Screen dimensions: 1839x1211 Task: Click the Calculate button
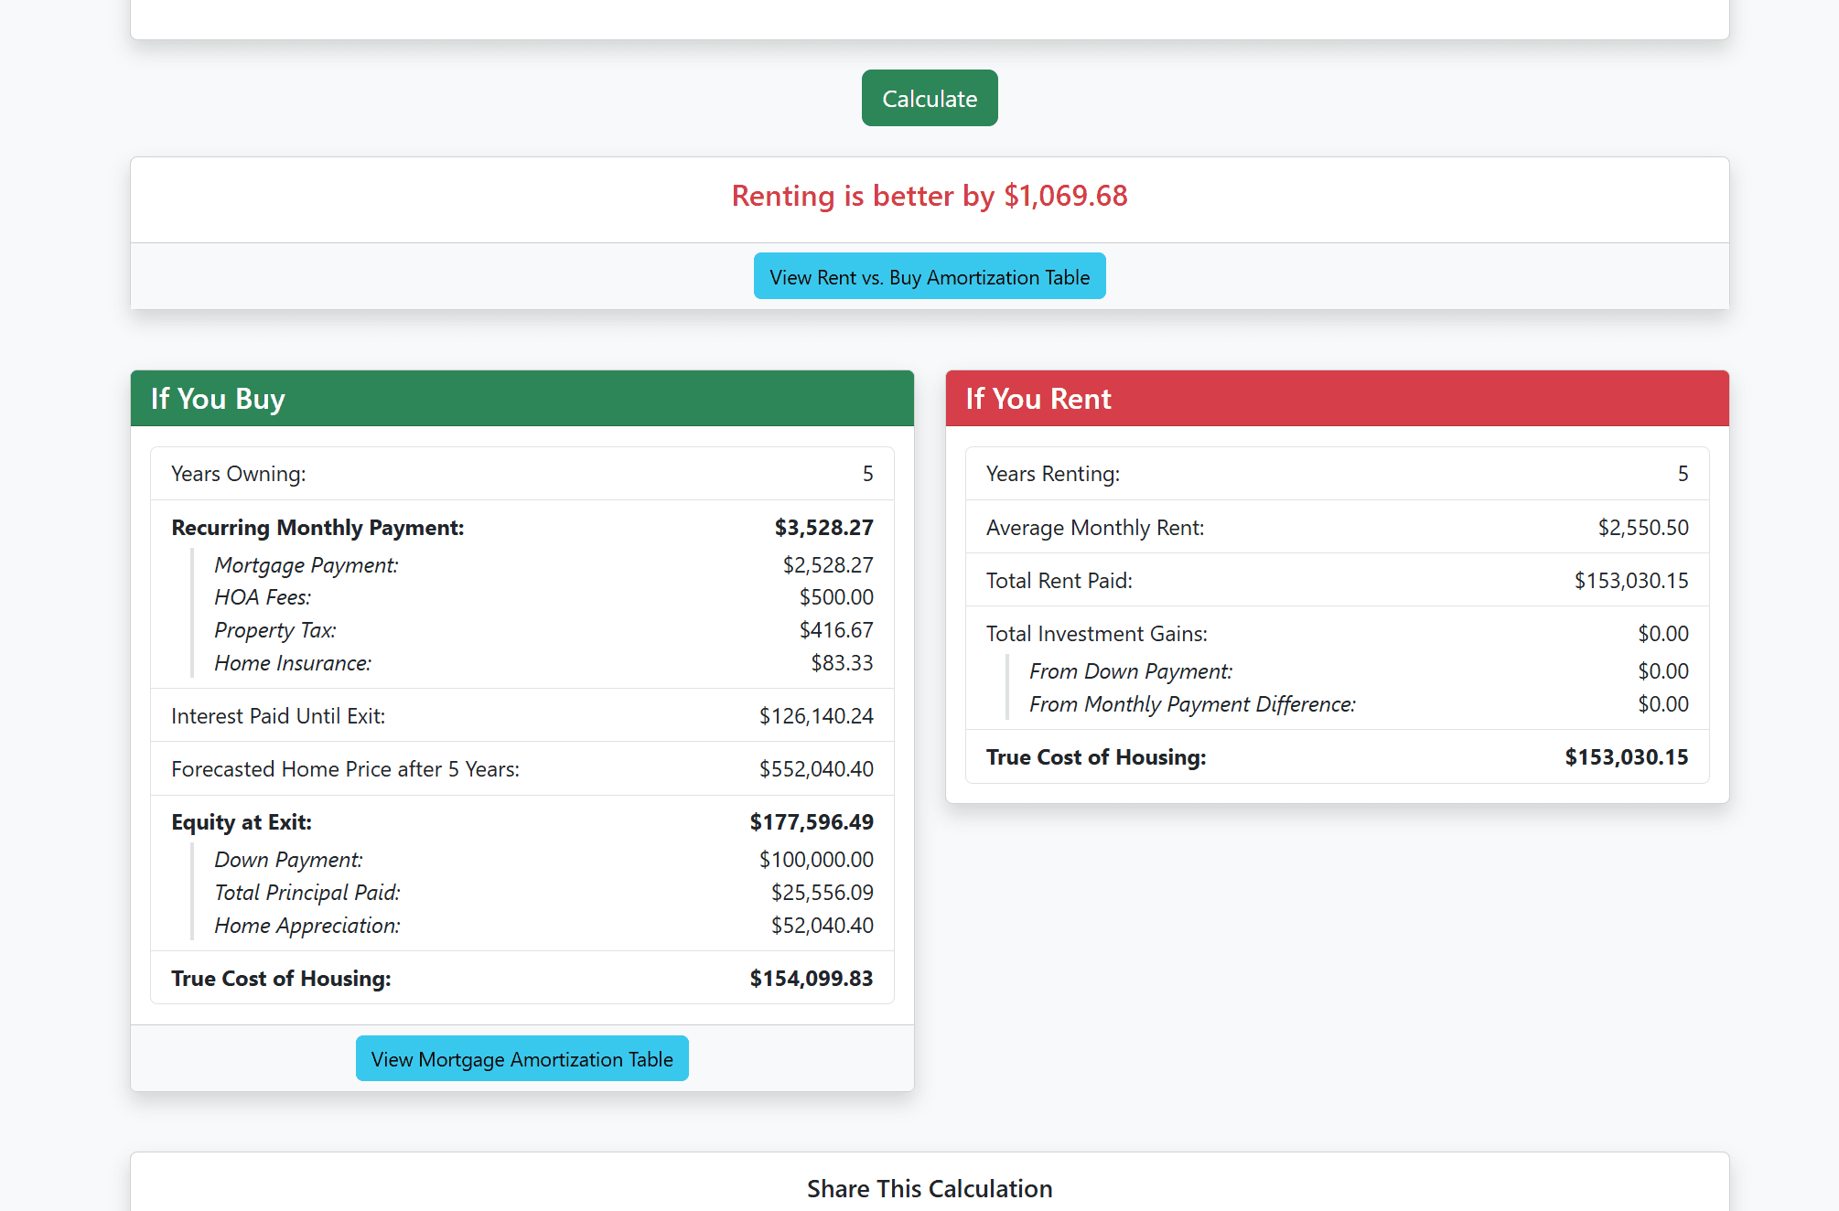[x=929, y=98]
